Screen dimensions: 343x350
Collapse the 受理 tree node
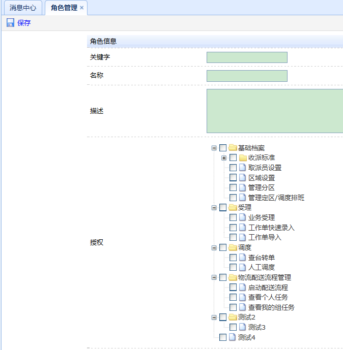point(214,208)
